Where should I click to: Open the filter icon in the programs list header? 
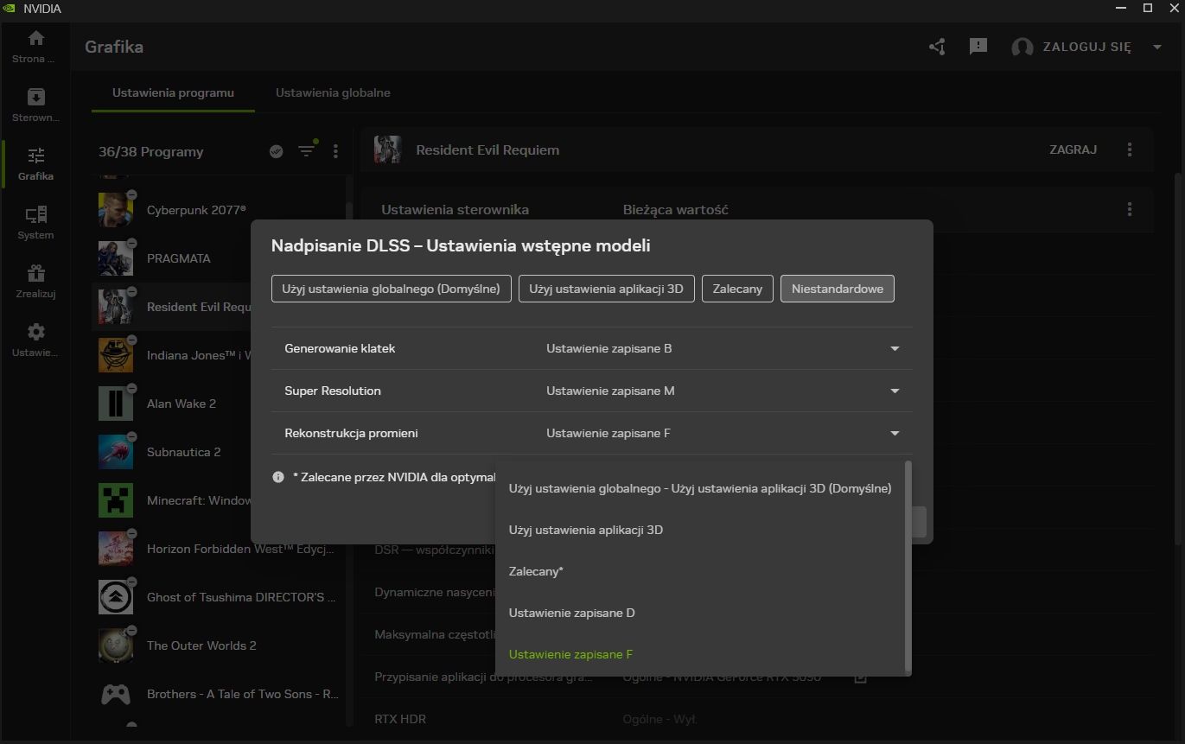307,150
